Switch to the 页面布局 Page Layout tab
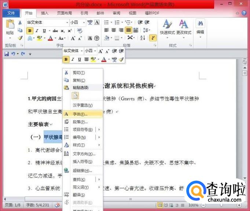 [x=65, y=13]
